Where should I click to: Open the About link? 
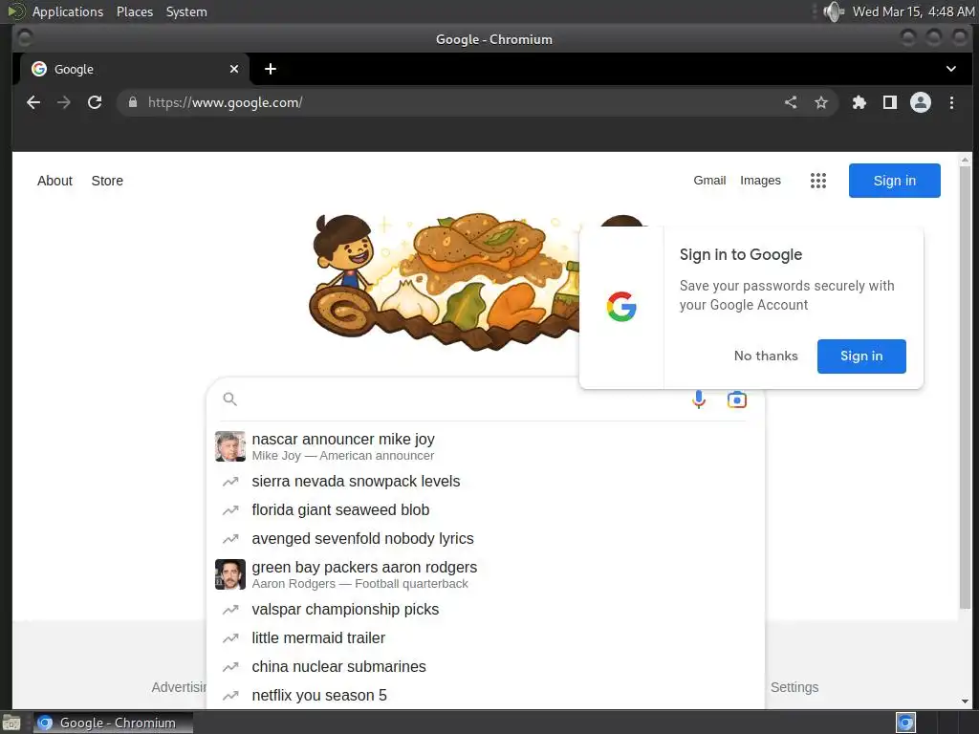point(54,181)
